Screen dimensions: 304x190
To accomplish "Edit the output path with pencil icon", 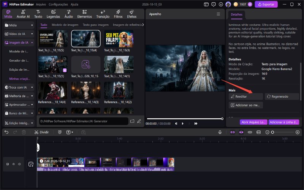I will [139, 121].
